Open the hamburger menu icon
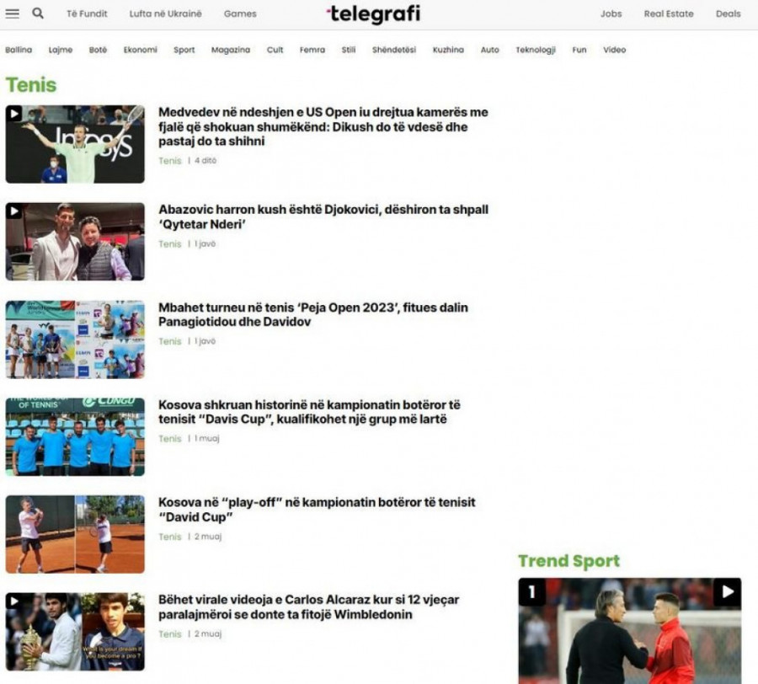Viewport: 758px width, 684px height. (13, 13)
